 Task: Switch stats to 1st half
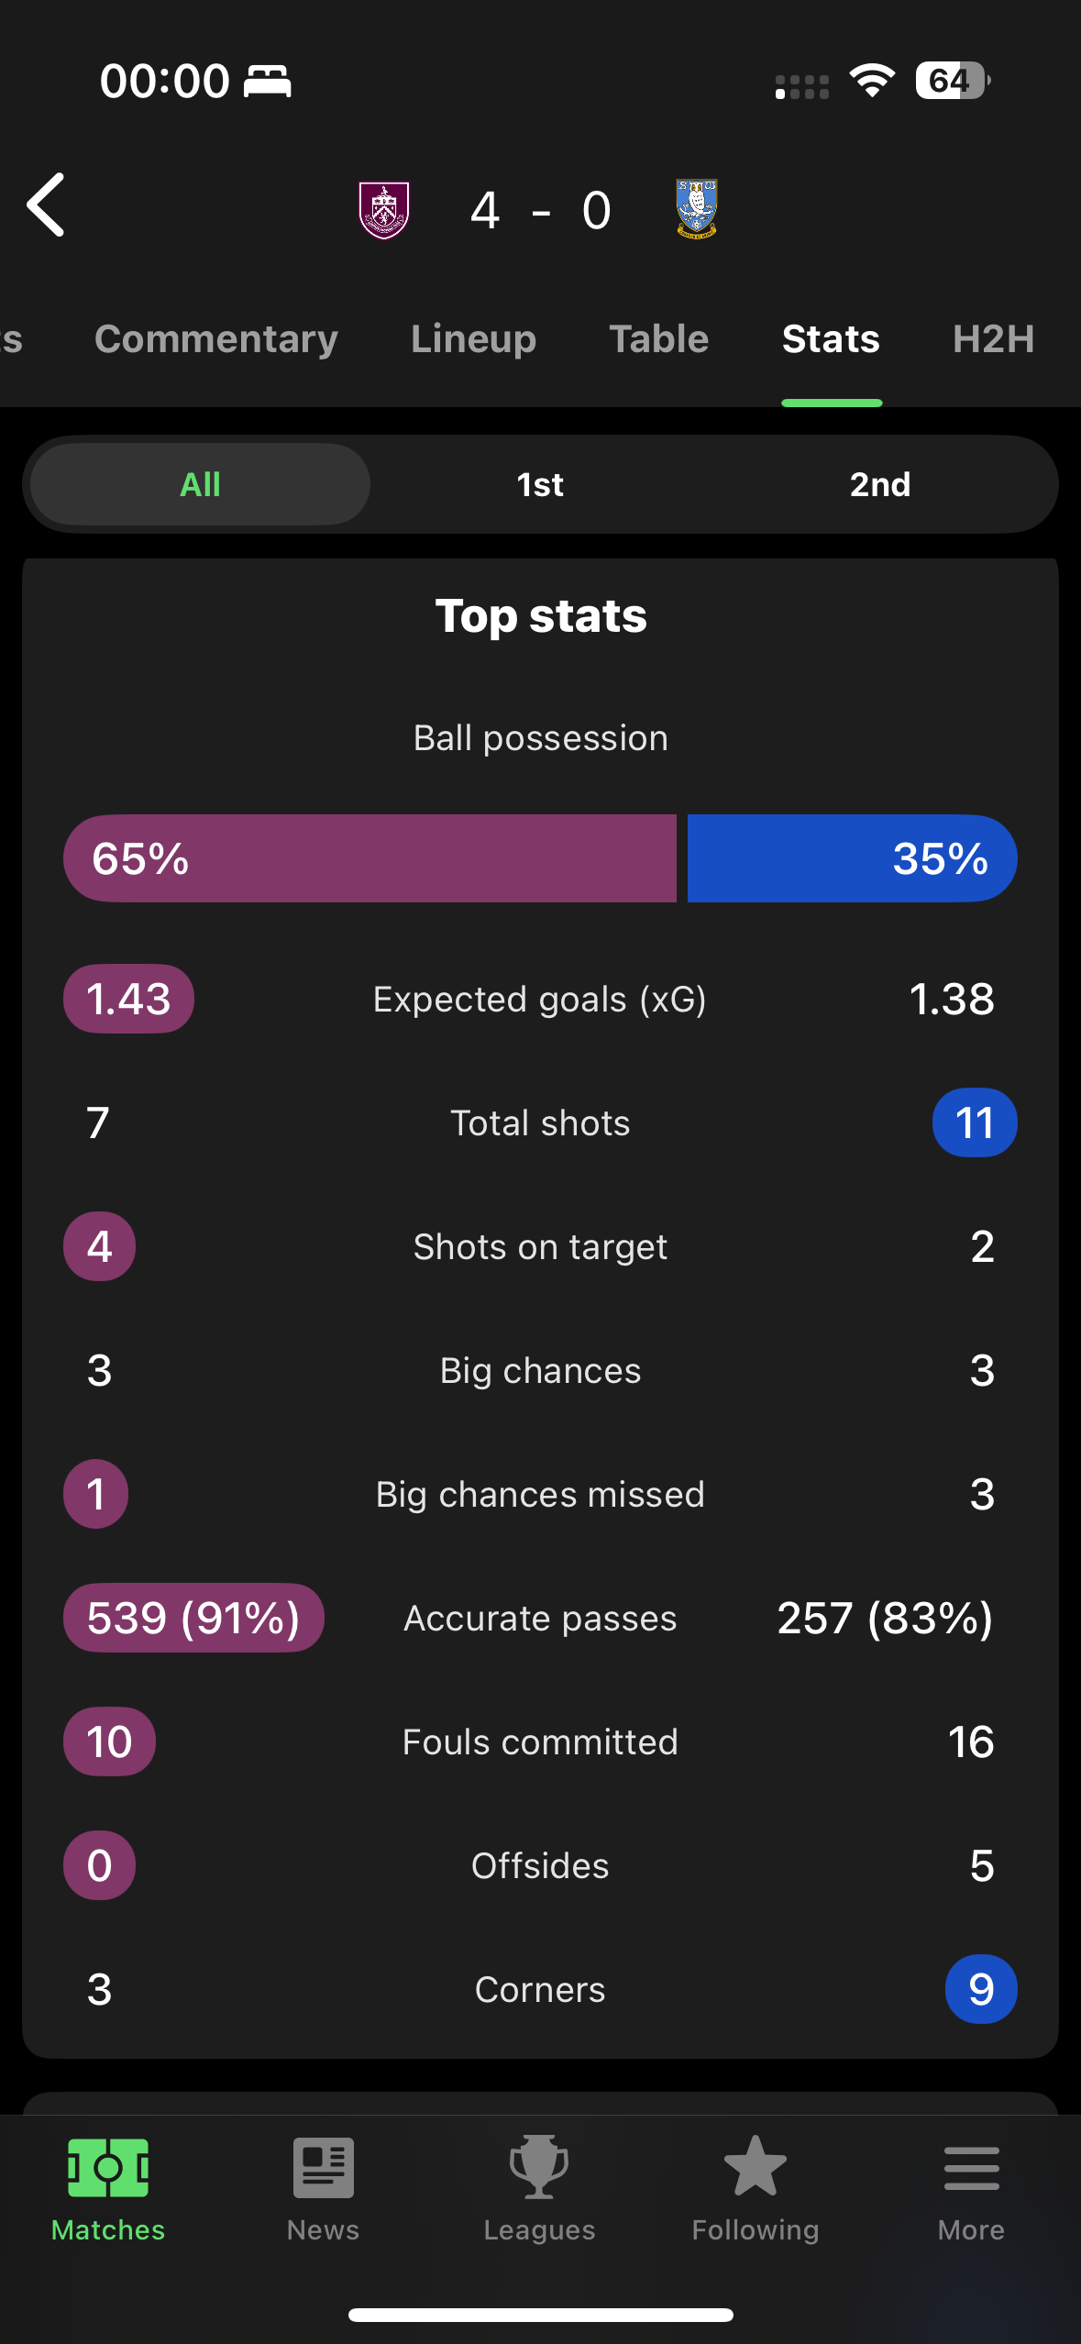click(x=540, y=484)
